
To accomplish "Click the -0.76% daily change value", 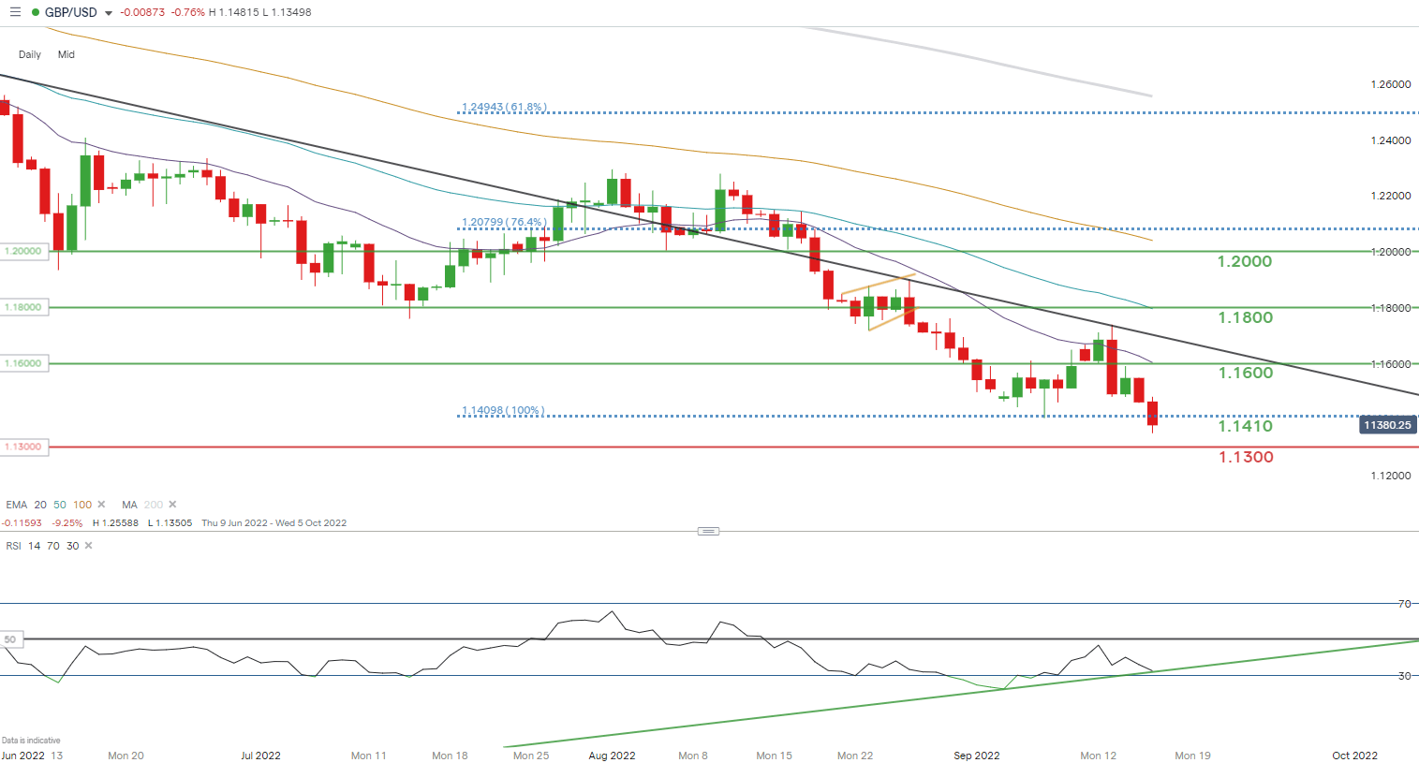I will pos(187,13).
